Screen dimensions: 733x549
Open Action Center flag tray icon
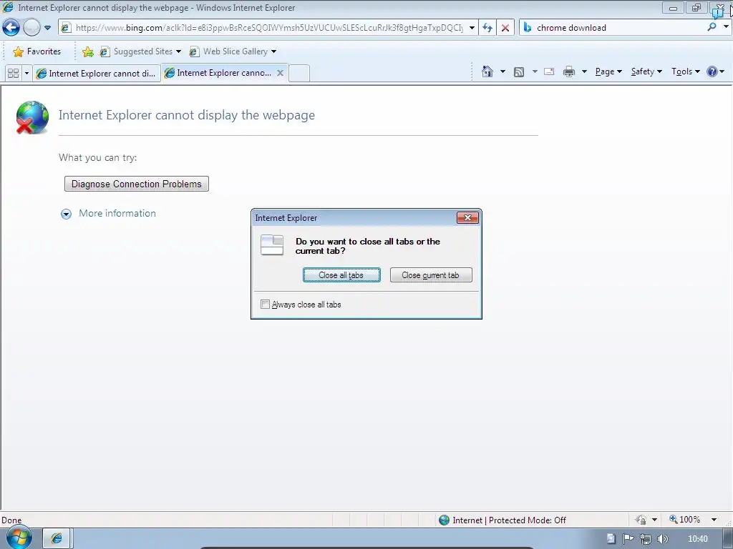pyautogui.click(x=628, y=539)
